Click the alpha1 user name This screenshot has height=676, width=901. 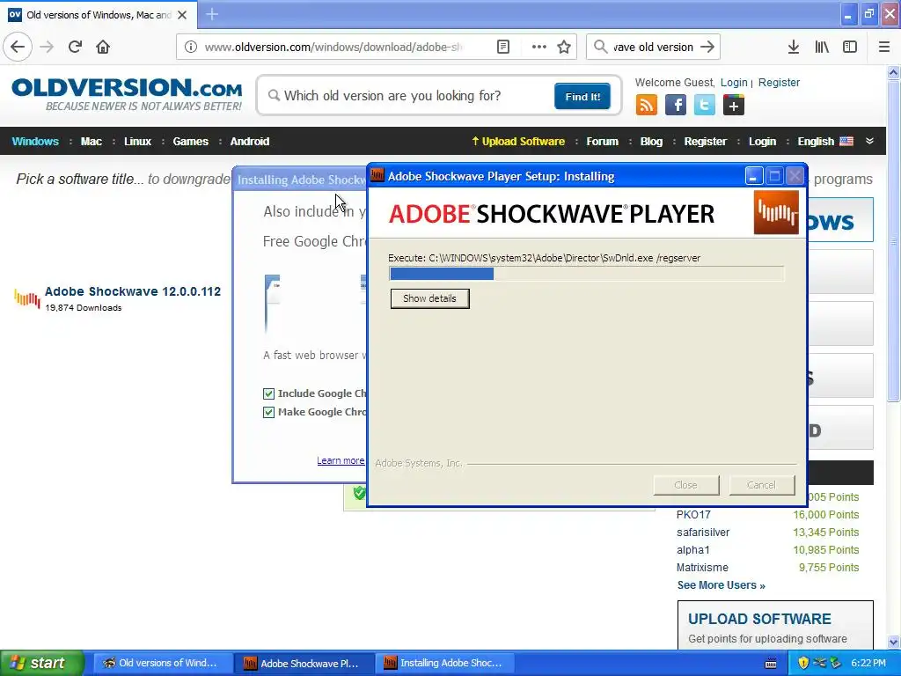coord(693,549)
